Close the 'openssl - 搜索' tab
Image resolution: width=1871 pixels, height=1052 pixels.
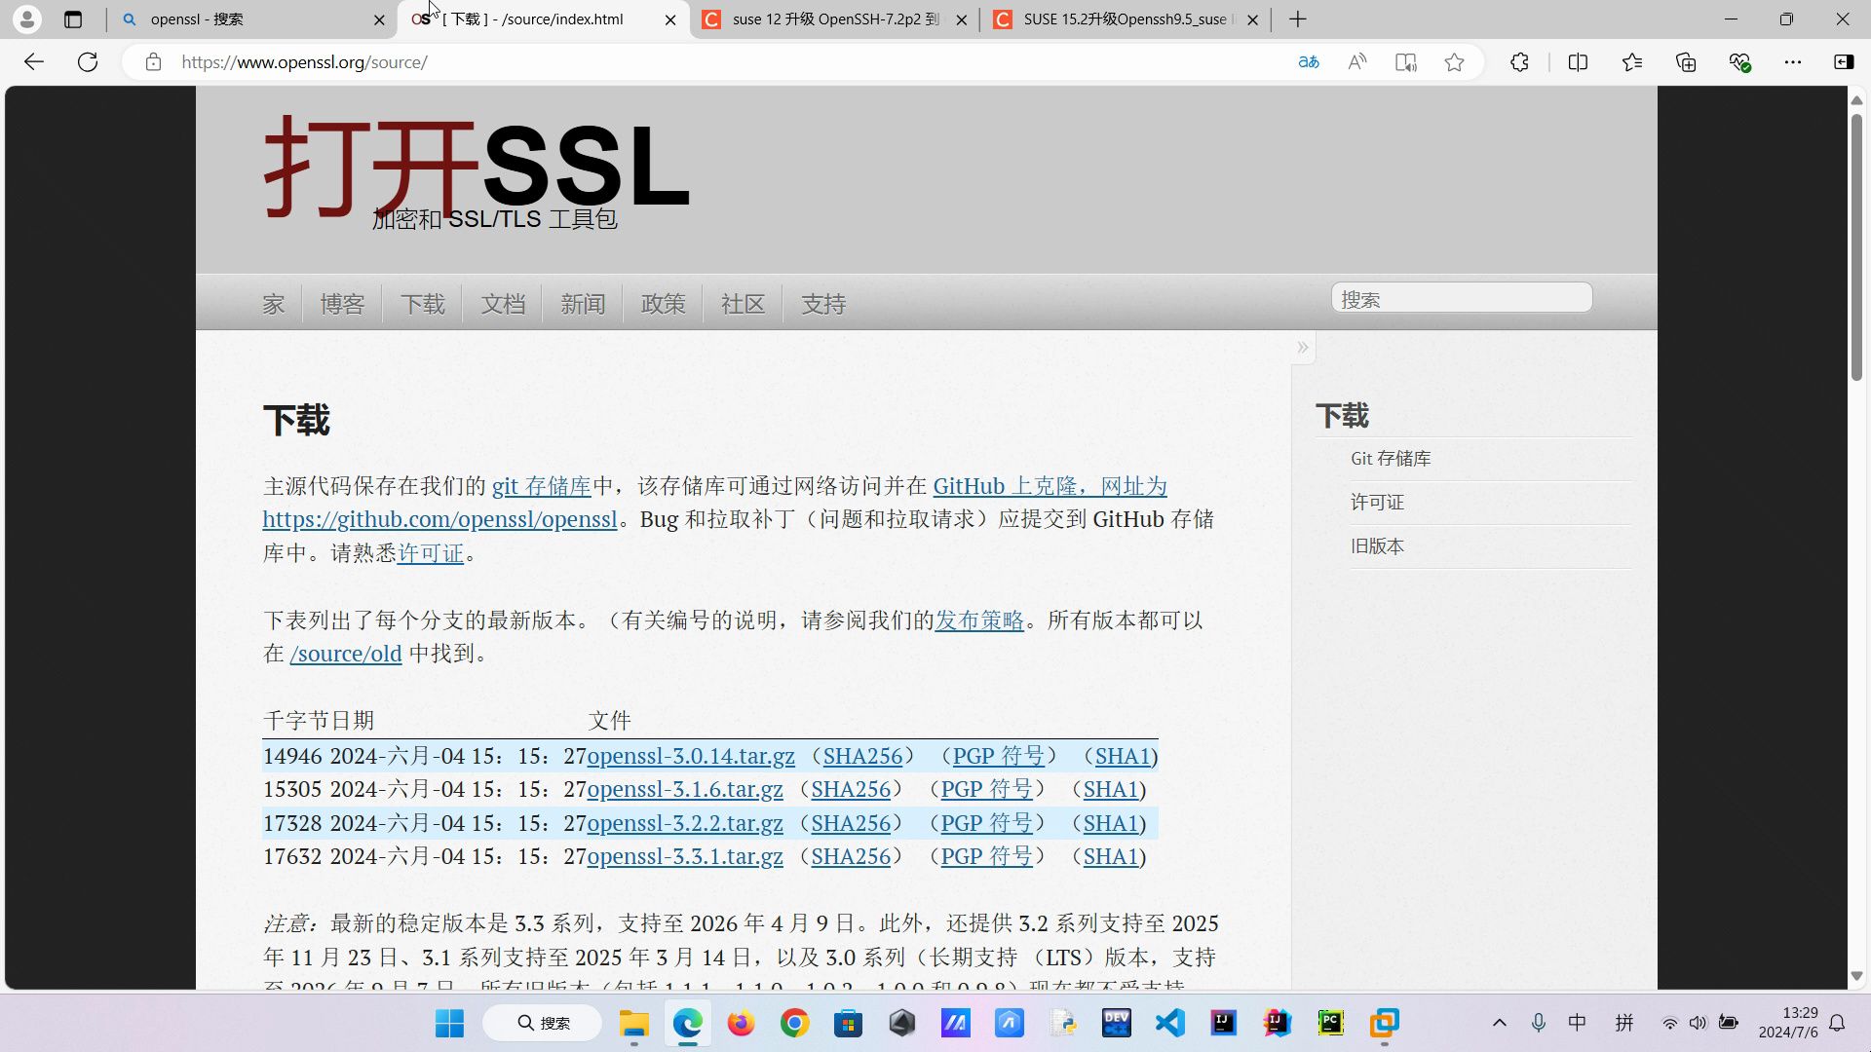[x=379, y=19]
